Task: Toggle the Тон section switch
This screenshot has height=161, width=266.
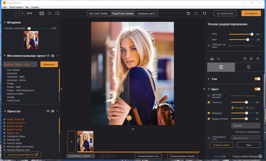Action: pyautogui.click(x=257, y=79)
